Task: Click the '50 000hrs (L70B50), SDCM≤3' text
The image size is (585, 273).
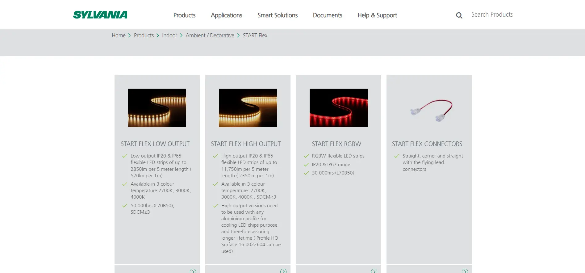Action: pyautogui.click(x=152, y=209)
